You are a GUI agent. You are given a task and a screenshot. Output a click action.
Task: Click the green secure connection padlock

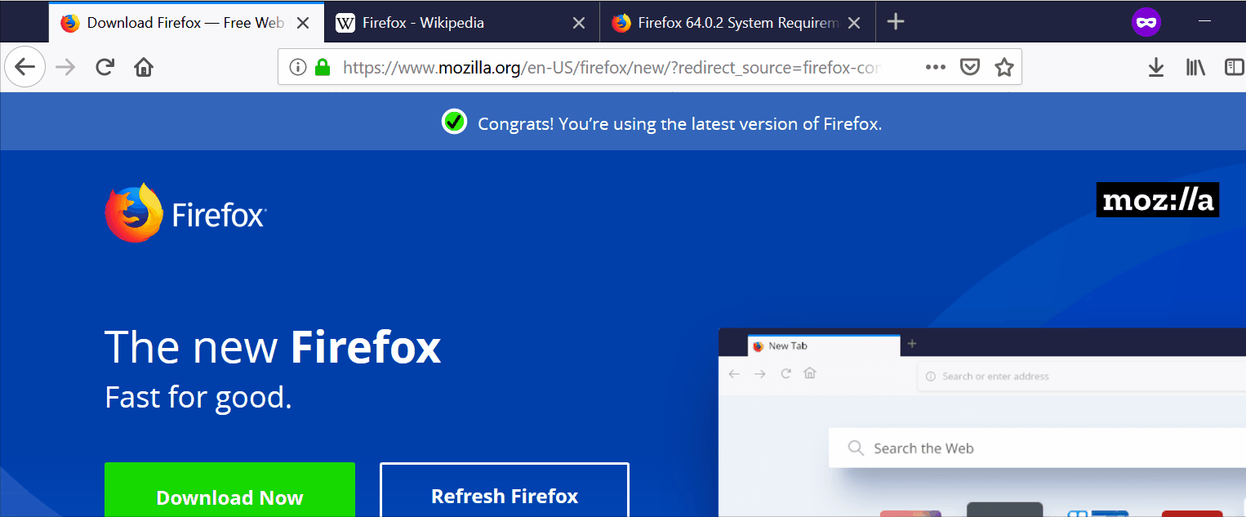tap(323, 67)
